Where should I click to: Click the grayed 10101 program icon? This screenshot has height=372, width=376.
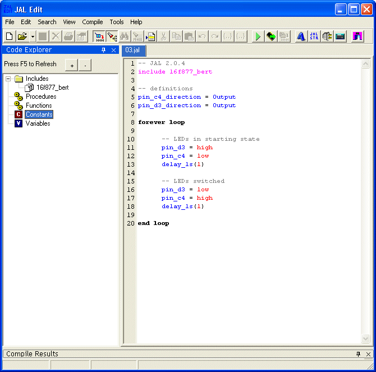(x=284, y=36)
